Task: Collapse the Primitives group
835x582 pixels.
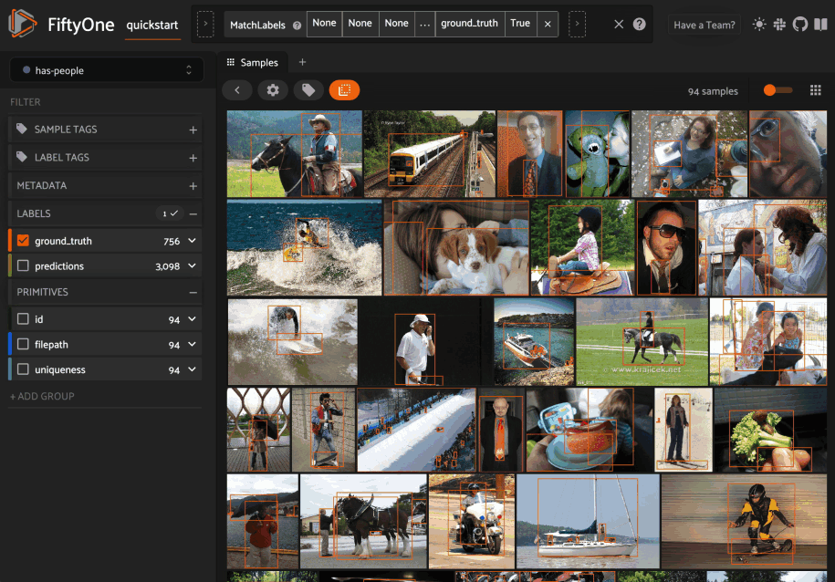Action: pos(193,292)
